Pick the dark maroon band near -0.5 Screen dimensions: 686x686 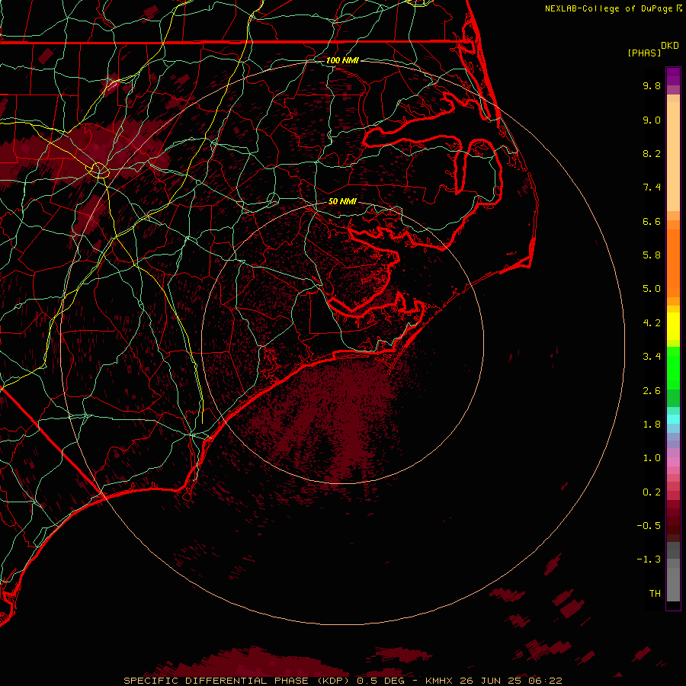pos(673,525)
